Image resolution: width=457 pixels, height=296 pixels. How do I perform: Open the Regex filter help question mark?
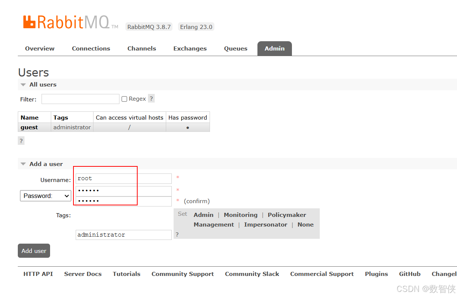pos(151,98)
